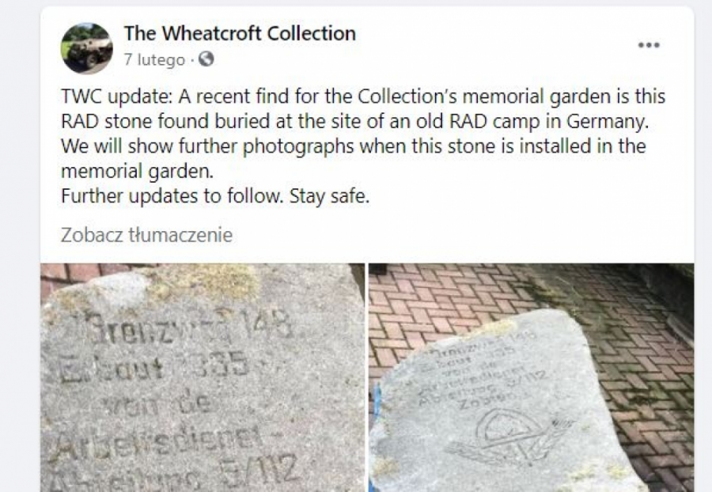The height and width of the screenshot is (492, 712).
Task: Click the 'memorial garden.' text line
Action: (137, 172)
